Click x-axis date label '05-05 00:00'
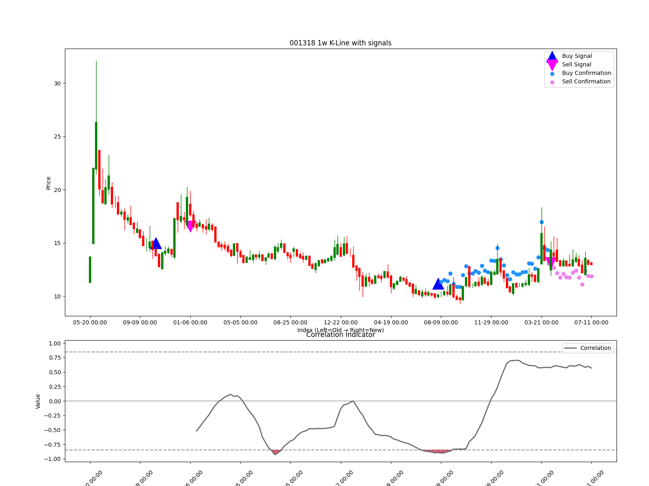 coord(241,323)
